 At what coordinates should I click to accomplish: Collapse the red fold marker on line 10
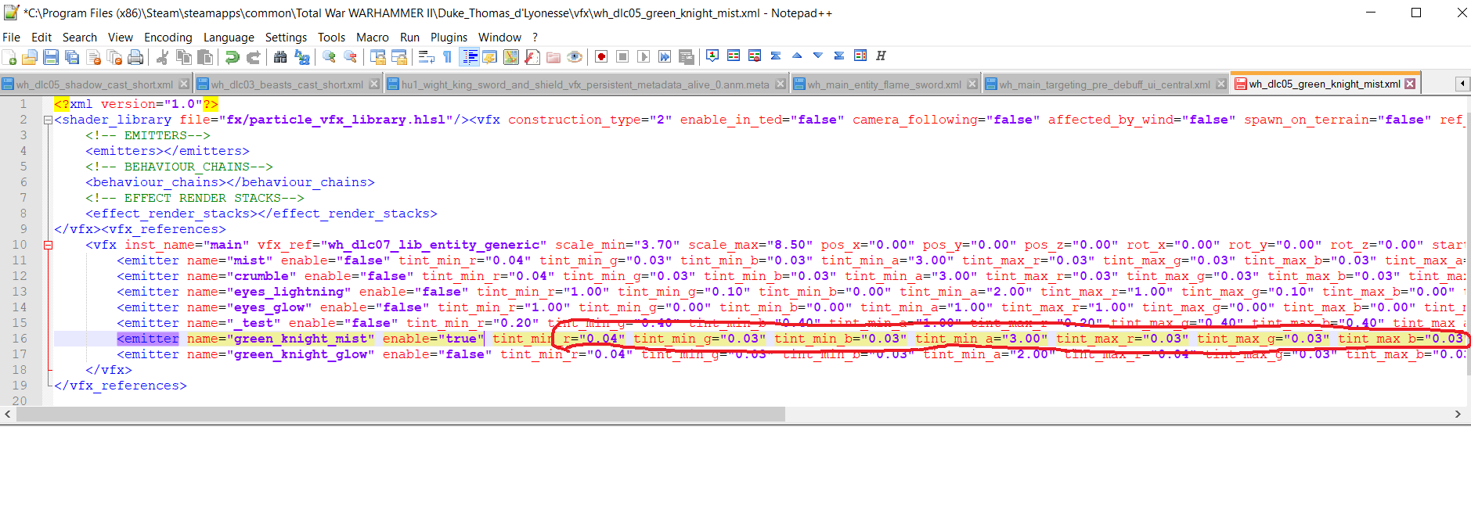click(48, 245)
